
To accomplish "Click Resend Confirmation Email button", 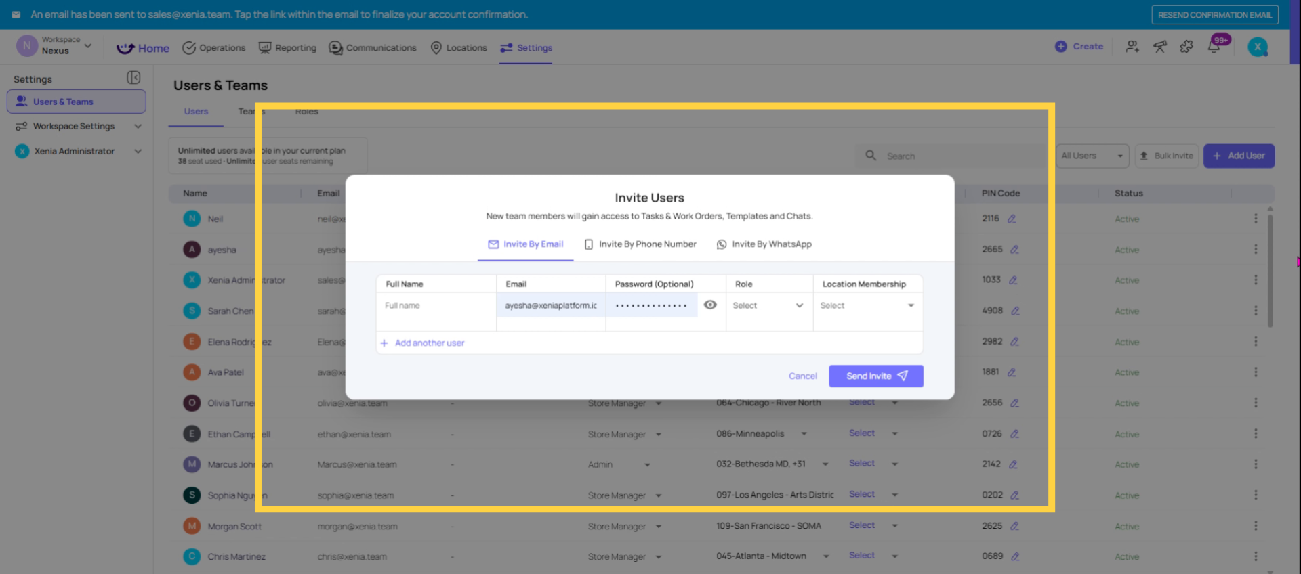I will tap(1215, 15).
